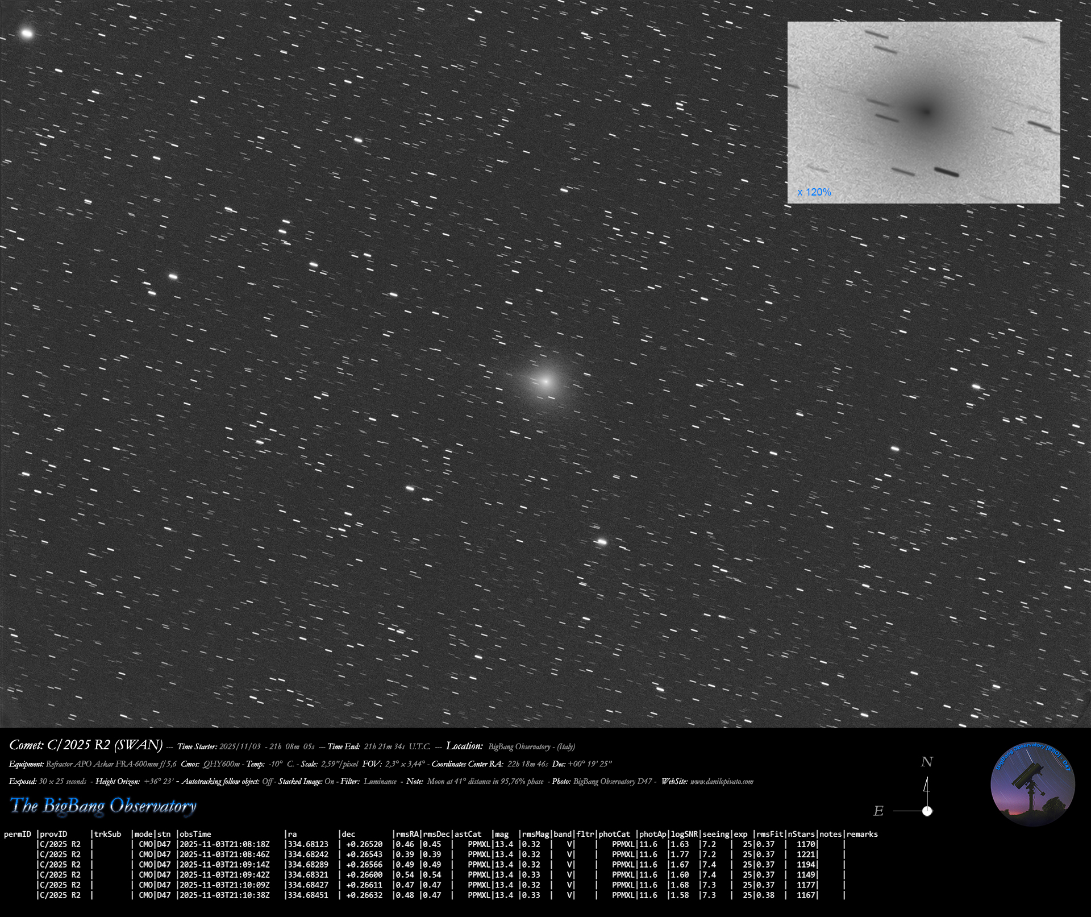Viewport: 1091px width, 917px height.
Task: Click the bright star in top-left corner
Action: [27, 33]
